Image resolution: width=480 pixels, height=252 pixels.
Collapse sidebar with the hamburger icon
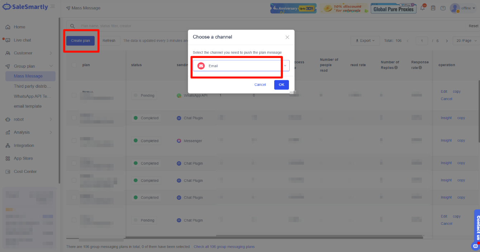(53, 6)
